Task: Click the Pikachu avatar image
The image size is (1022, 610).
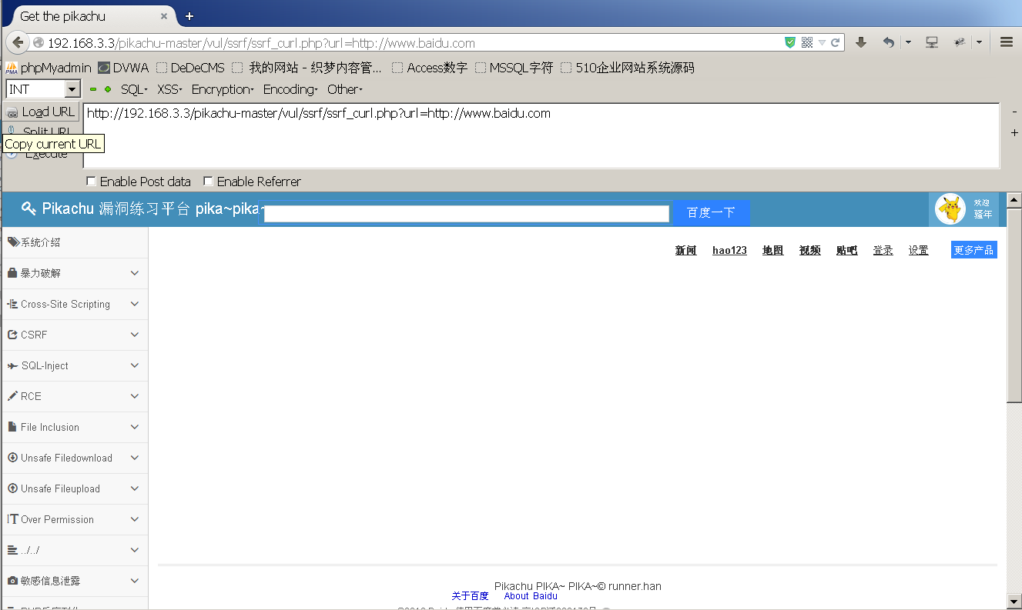Action: pos(951,208)
